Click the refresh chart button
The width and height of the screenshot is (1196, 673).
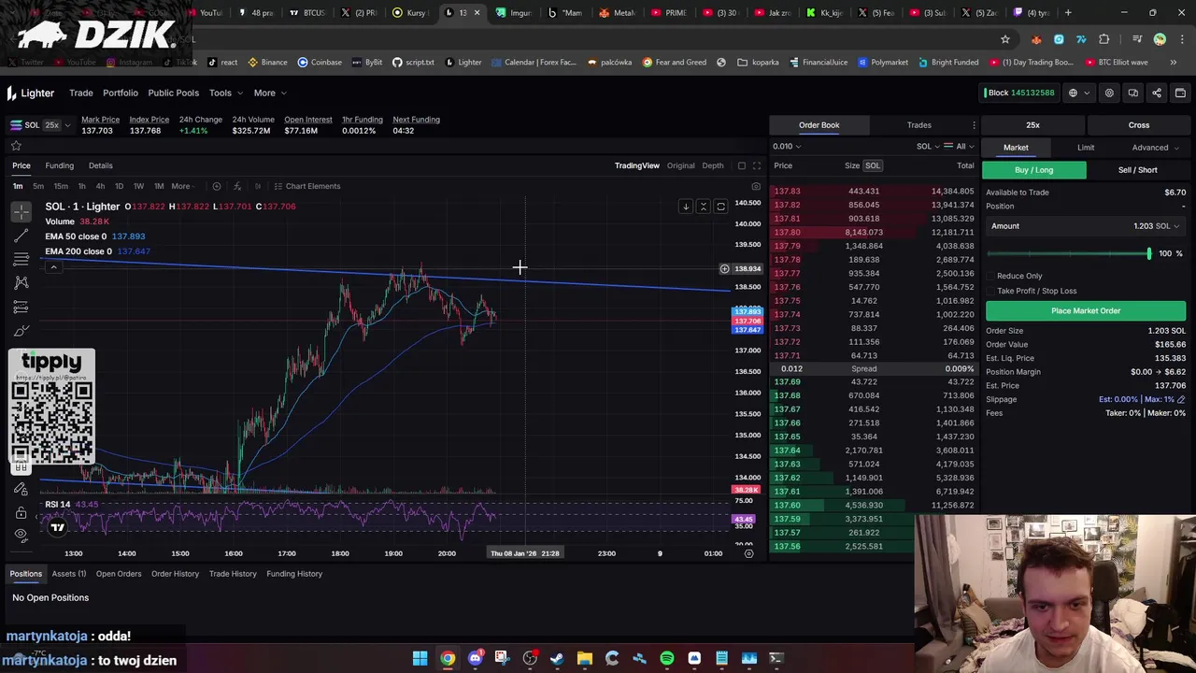pyautogui.click(x=720, y=207)
